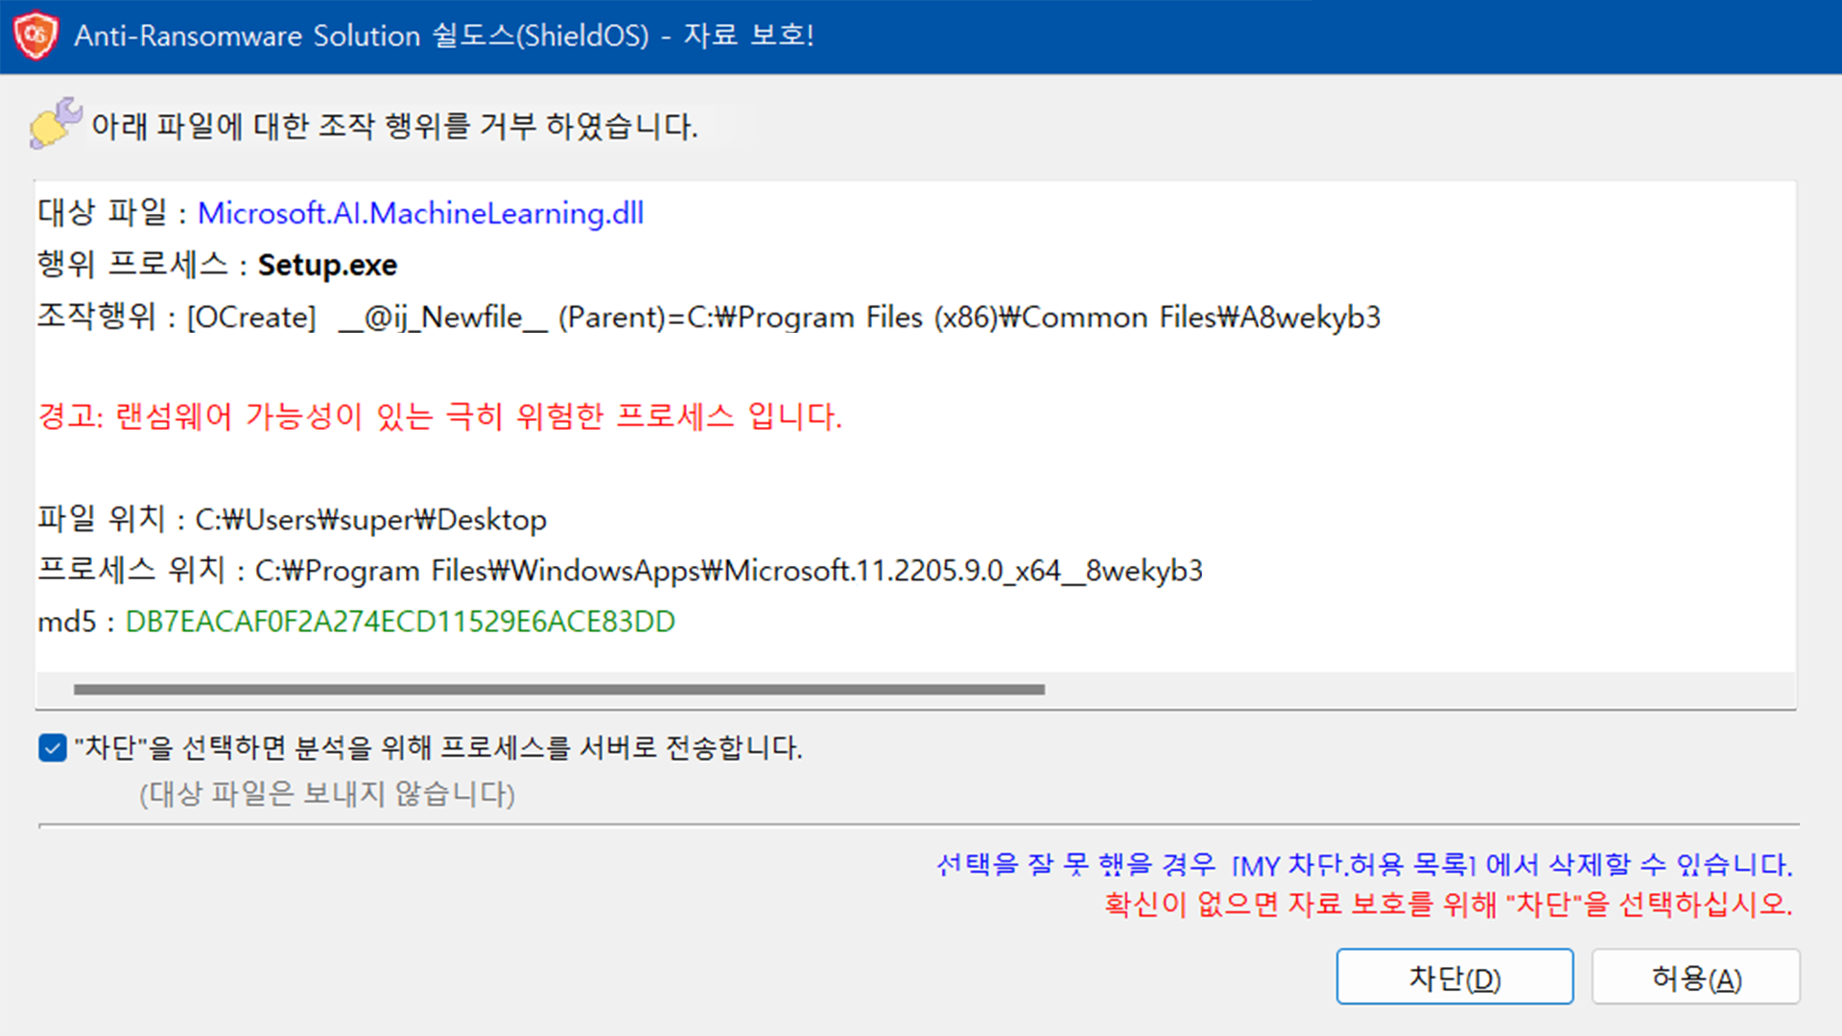
Task: Click the blue MY 차단.허용 목록 notice text
Action: pos(1364,864)
